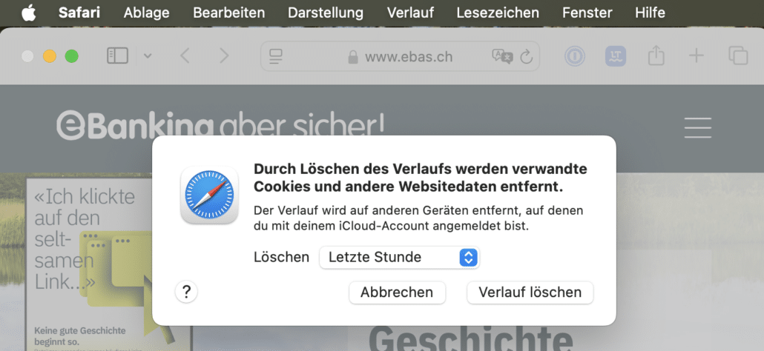Screen dimensions: 764x351
Task: Expand the Löschen 'Letzte Stunde' dropdown
Action: click(399, 258)
